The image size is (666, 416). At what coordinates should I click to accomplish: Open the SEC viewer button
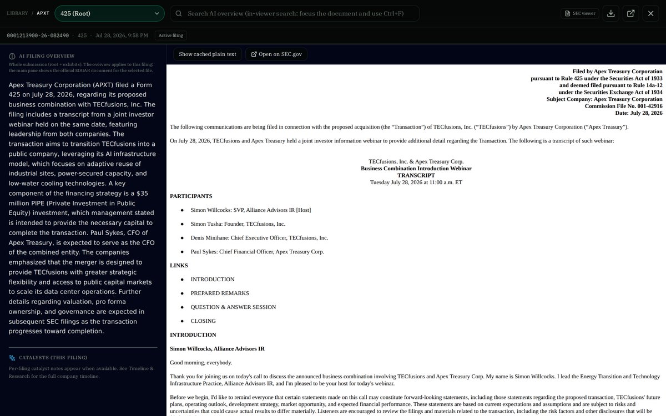[580, 13]
